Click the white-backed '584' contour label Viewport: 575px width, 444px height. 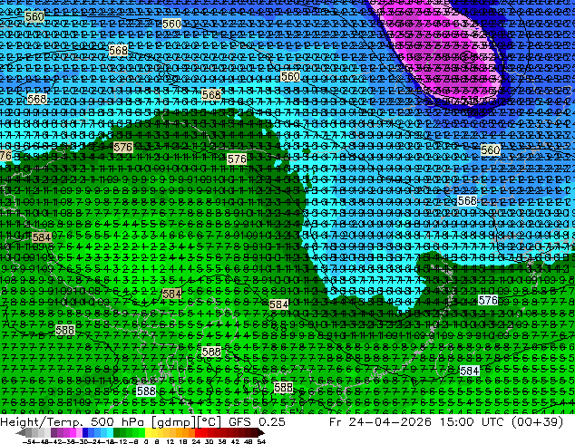(x=470, y=371)
